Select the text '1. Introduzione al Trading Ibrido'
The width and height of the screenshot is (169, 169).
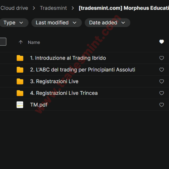(68, 58)
